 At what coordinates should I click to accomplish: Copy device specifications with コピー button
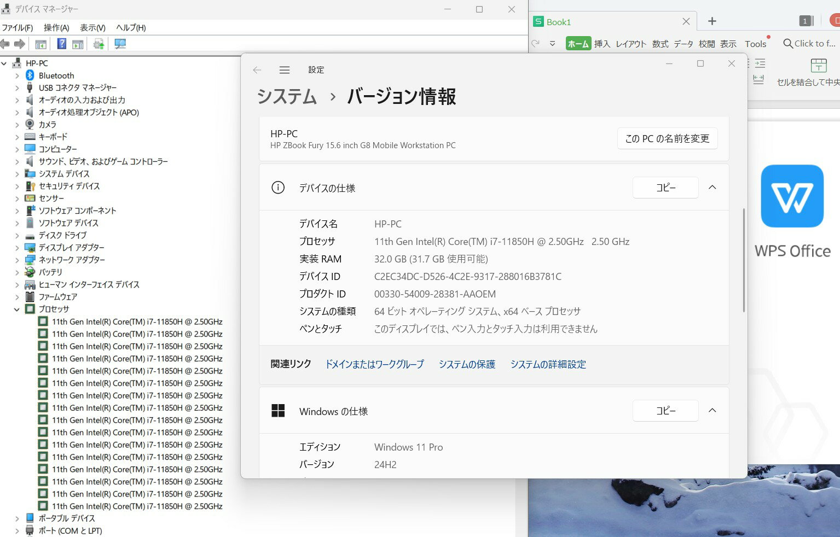point(665,188)
